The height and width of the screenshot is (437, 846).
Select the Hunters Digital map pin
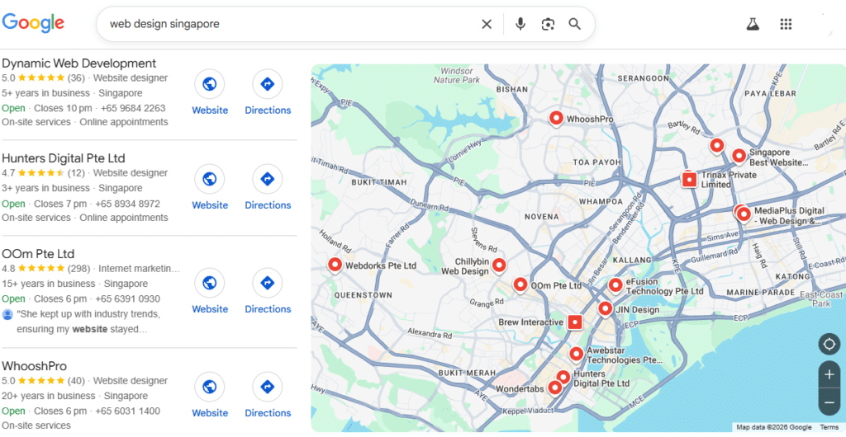click(x=563, y=378)
